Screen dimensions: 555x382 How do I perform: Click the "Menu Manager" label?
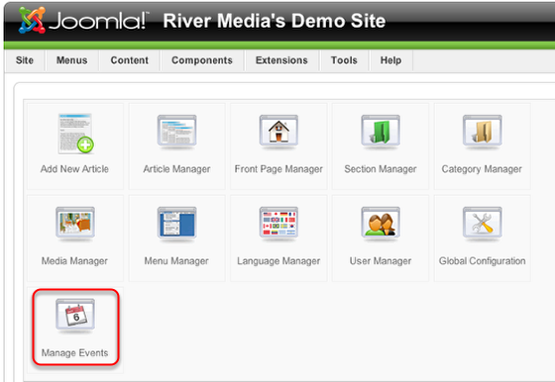pos(176,261)
